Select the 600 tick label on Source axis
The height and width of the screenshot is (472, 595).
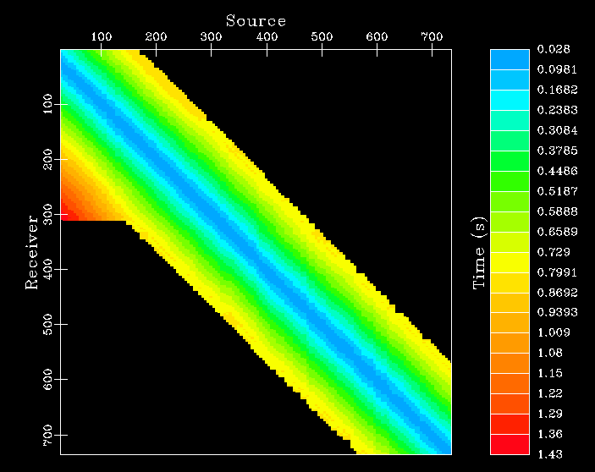coord(377,36)
